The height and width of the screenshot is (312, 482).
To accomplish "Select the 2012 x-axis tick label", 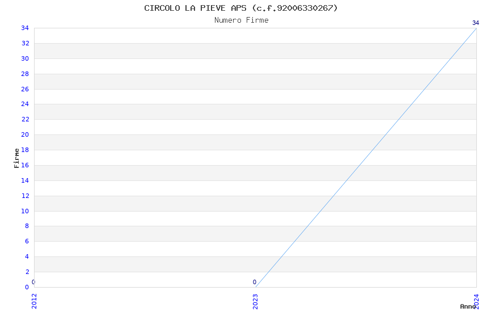I will click(x=34, y=301).
